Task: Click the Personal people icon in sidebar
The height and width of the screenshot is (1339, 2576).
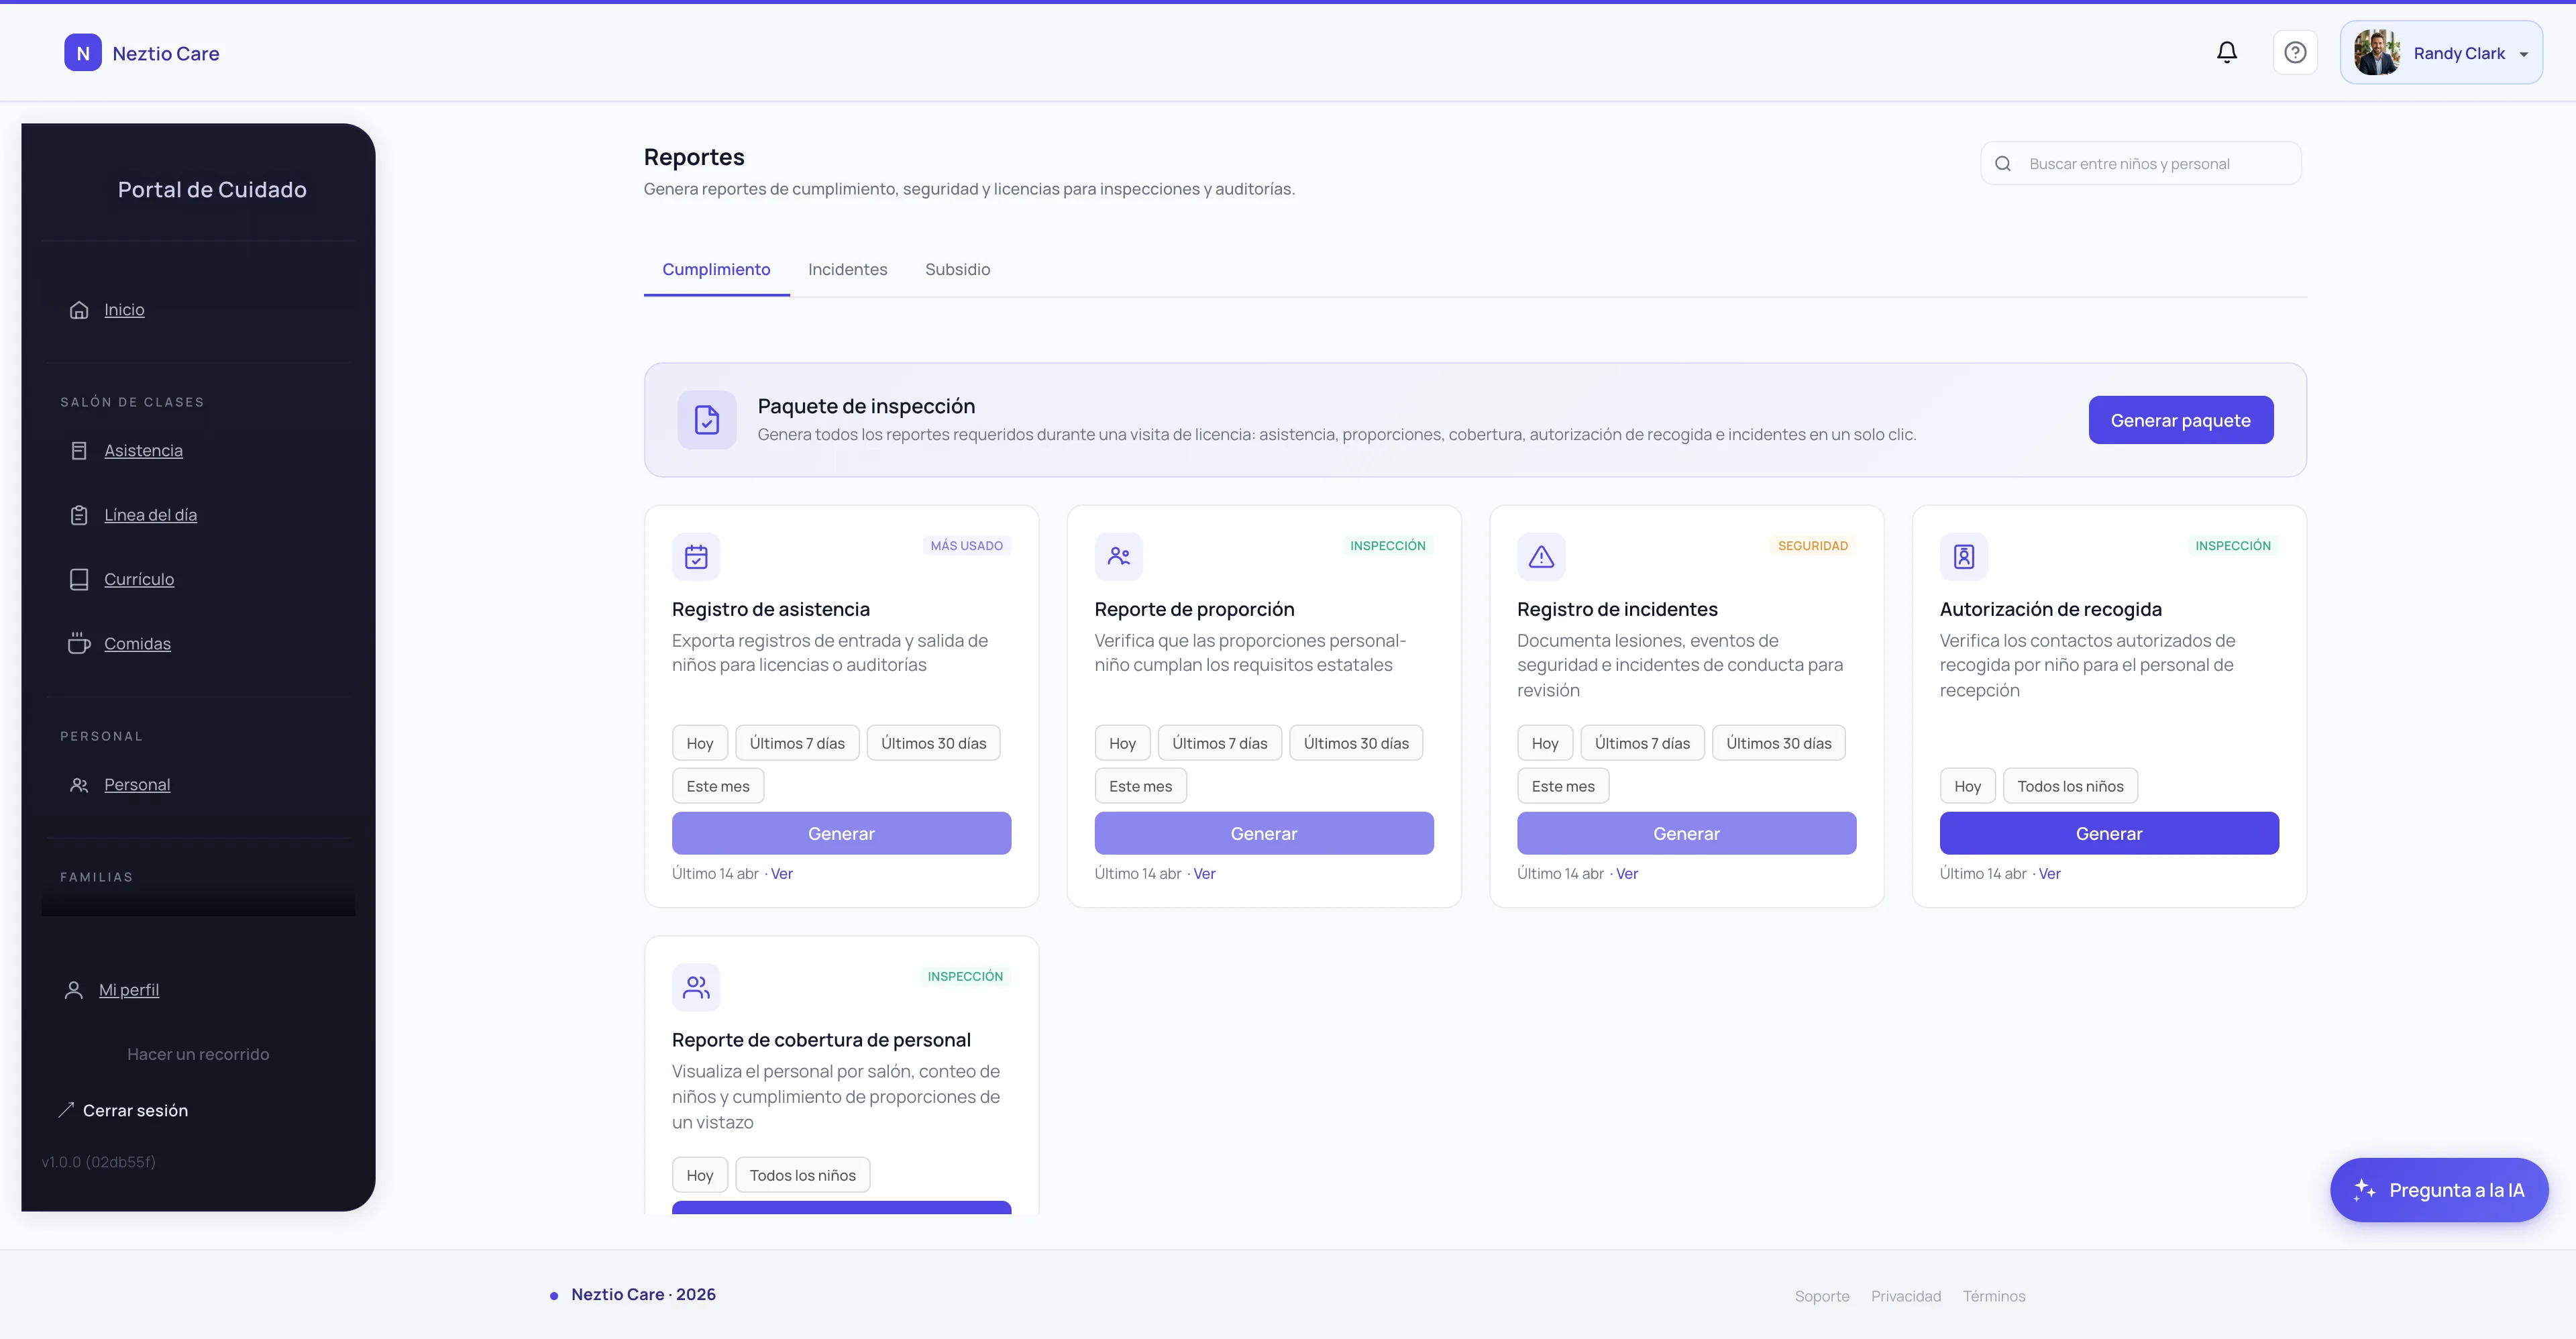Action: 79,785
